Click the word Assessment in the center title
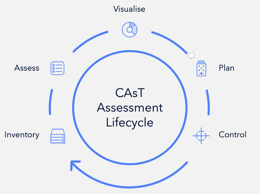The width and height of the screenshot is (260, 194). tap(130, 108)
